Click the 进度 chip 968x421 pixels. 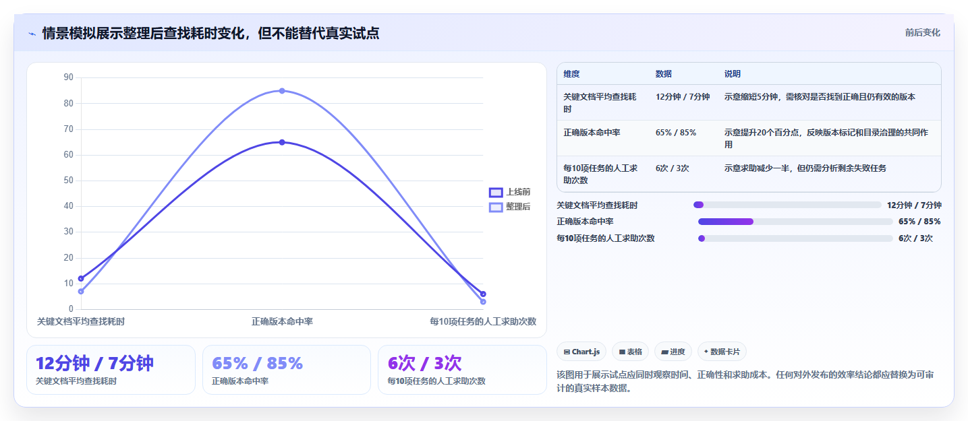tap(673, 352)
